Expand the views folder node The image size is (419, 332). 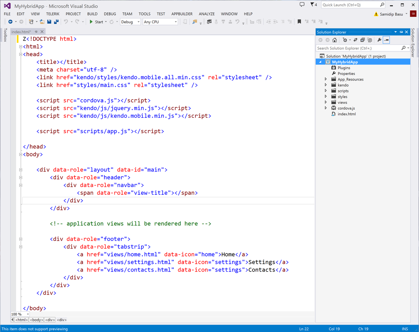coord(326,102)
